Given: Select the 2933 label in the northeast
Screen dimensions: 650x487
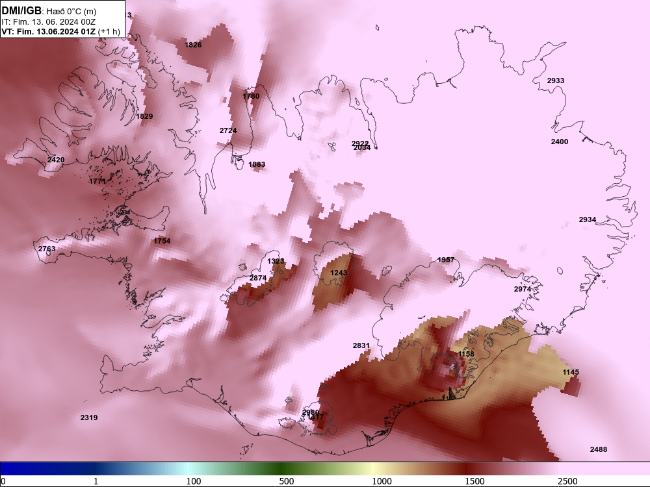Looking at the screenshot, I should 556,81.
